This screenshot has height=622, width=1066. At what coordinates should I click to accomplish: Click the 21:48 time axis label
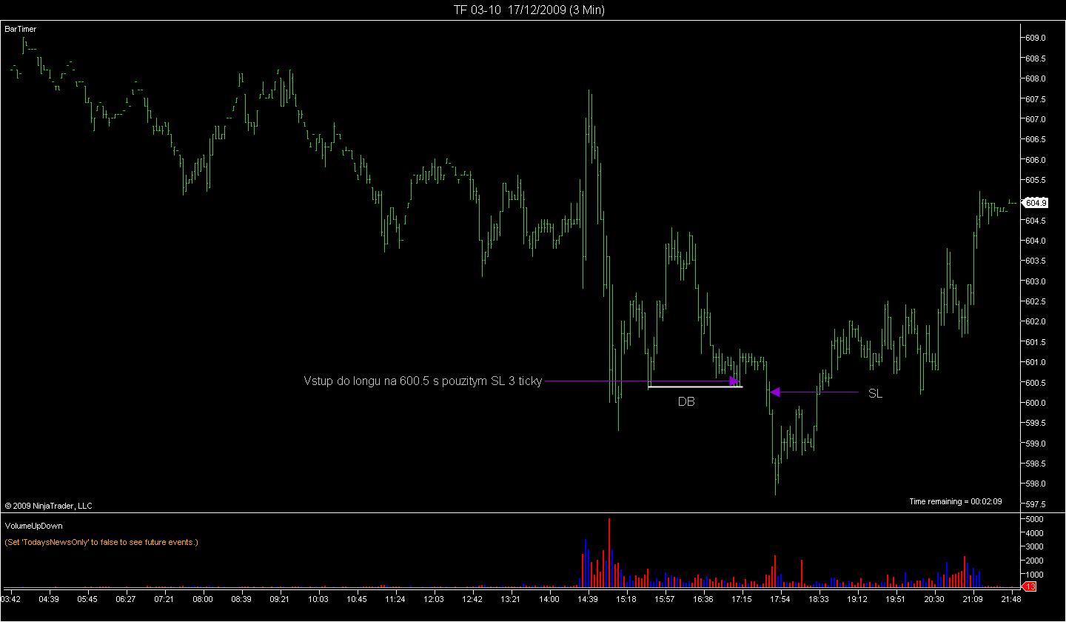coord(1010,599)
